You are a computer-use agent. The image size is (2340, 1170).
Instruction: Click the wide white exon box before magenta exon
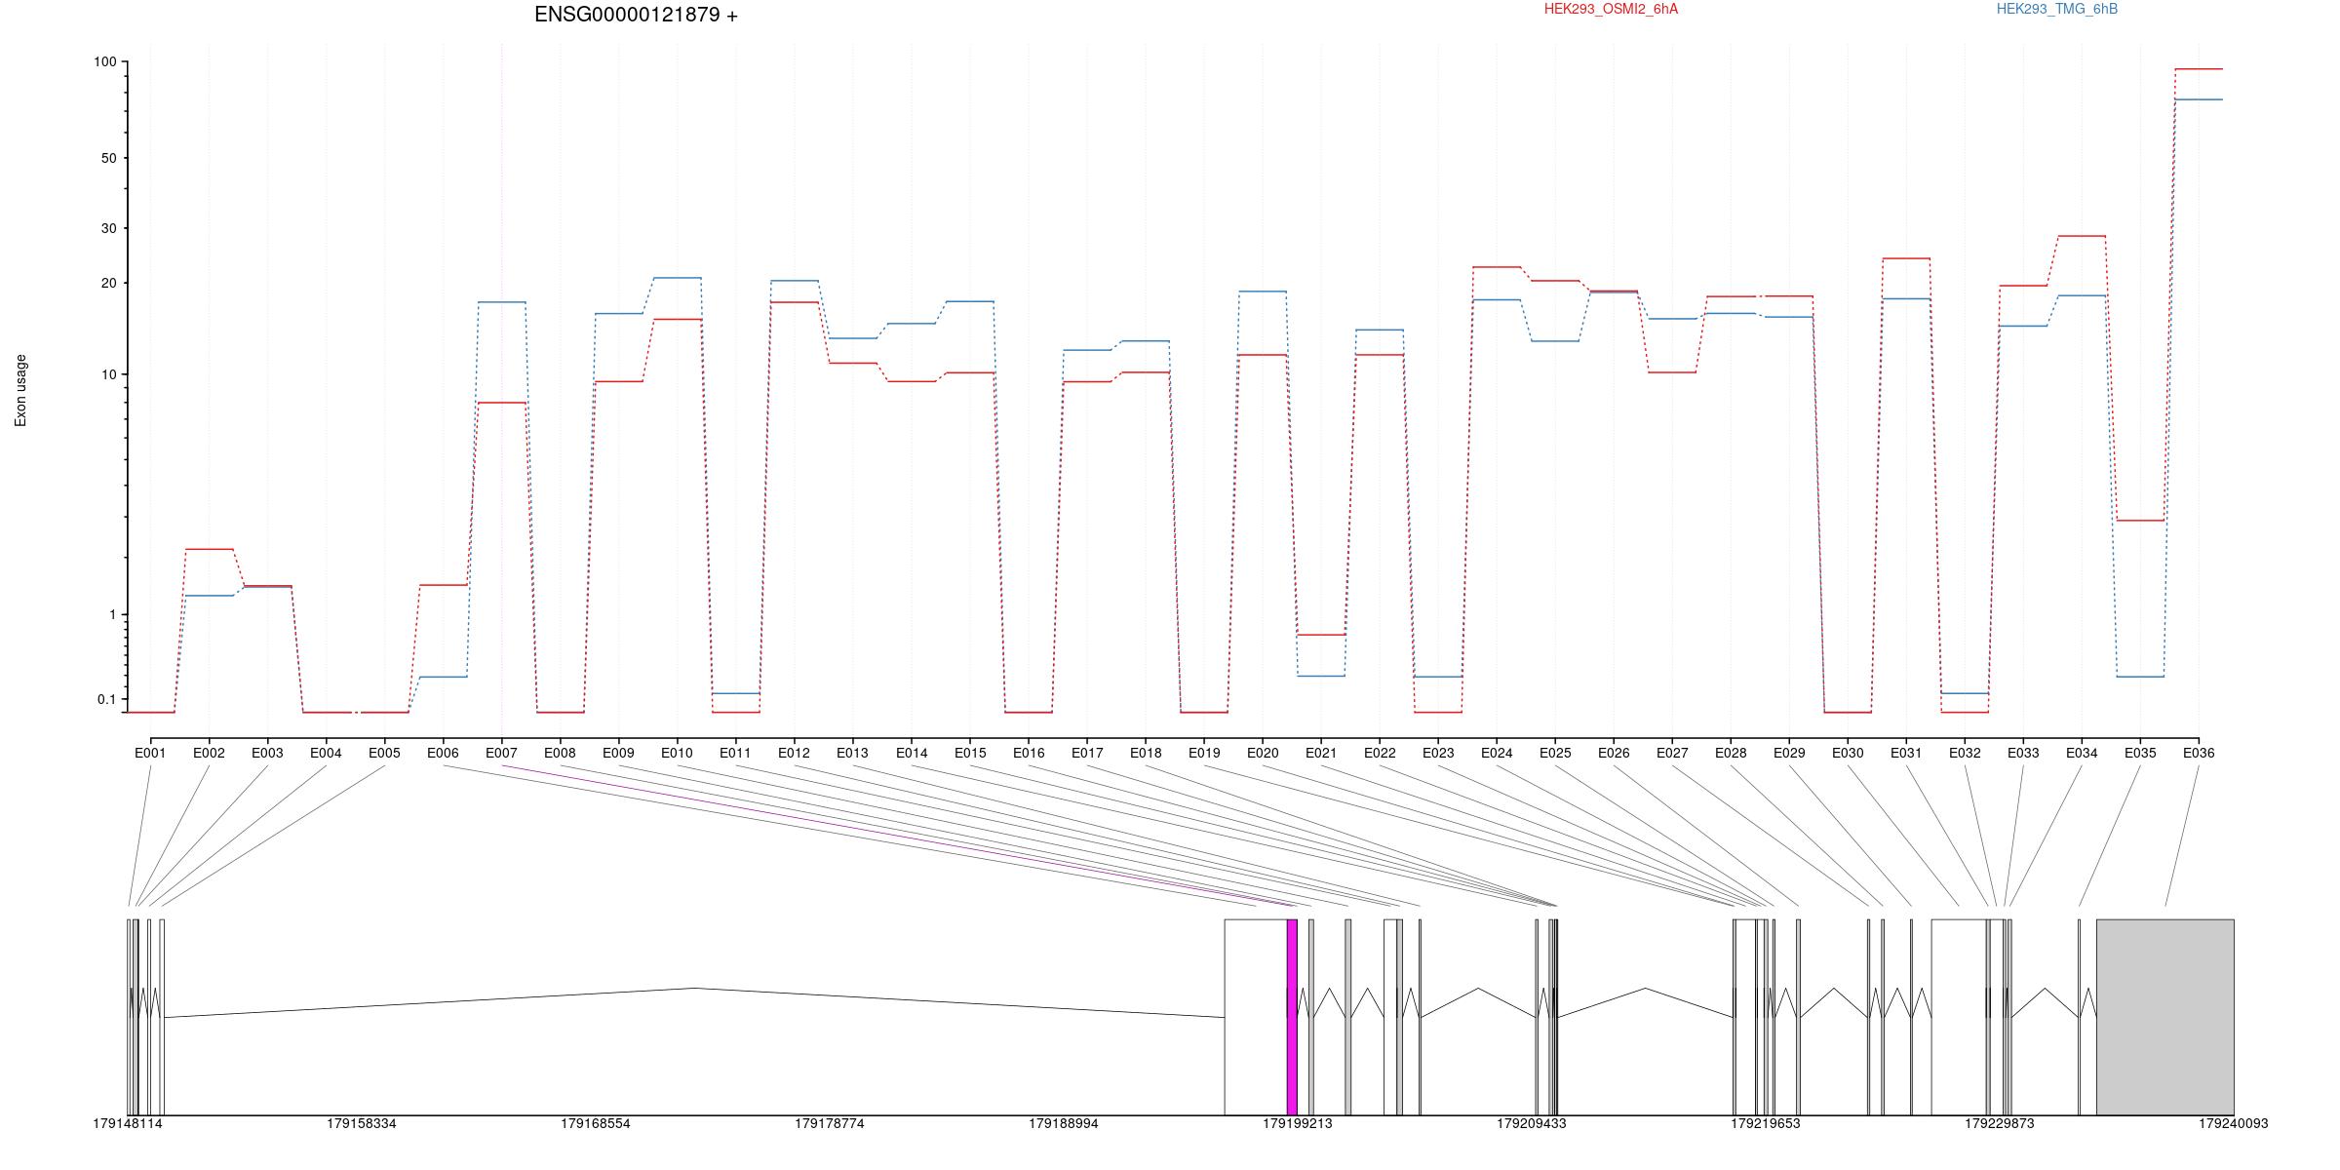[x=1256, y=1017]
